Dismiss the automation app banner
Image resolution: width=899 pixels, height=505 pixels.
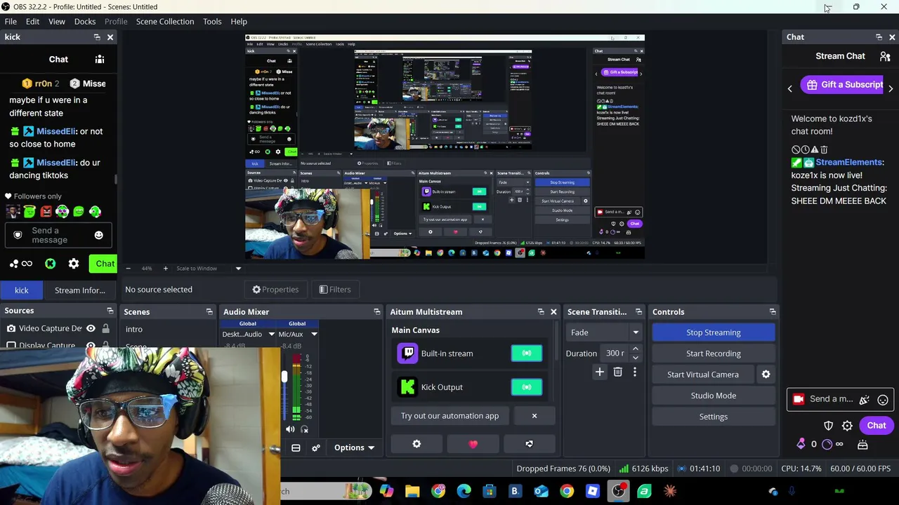pyautogui.click(x=534, y=416)
